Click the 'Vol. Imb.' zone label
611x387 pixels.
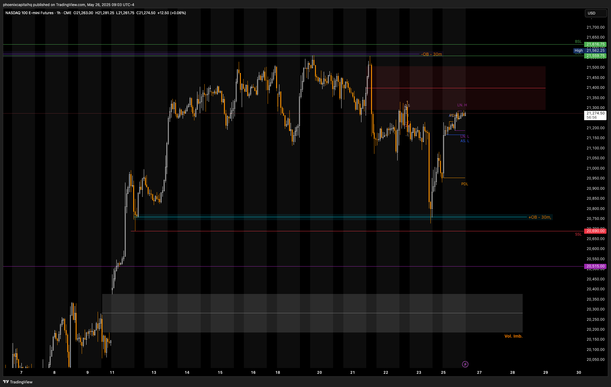click(513, 336)
